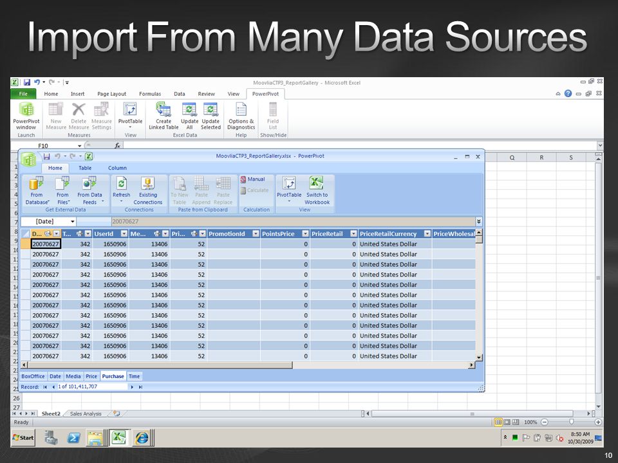618x463 pixels.
Task: Select Manual calculation mode
Action: pos(252,179)
